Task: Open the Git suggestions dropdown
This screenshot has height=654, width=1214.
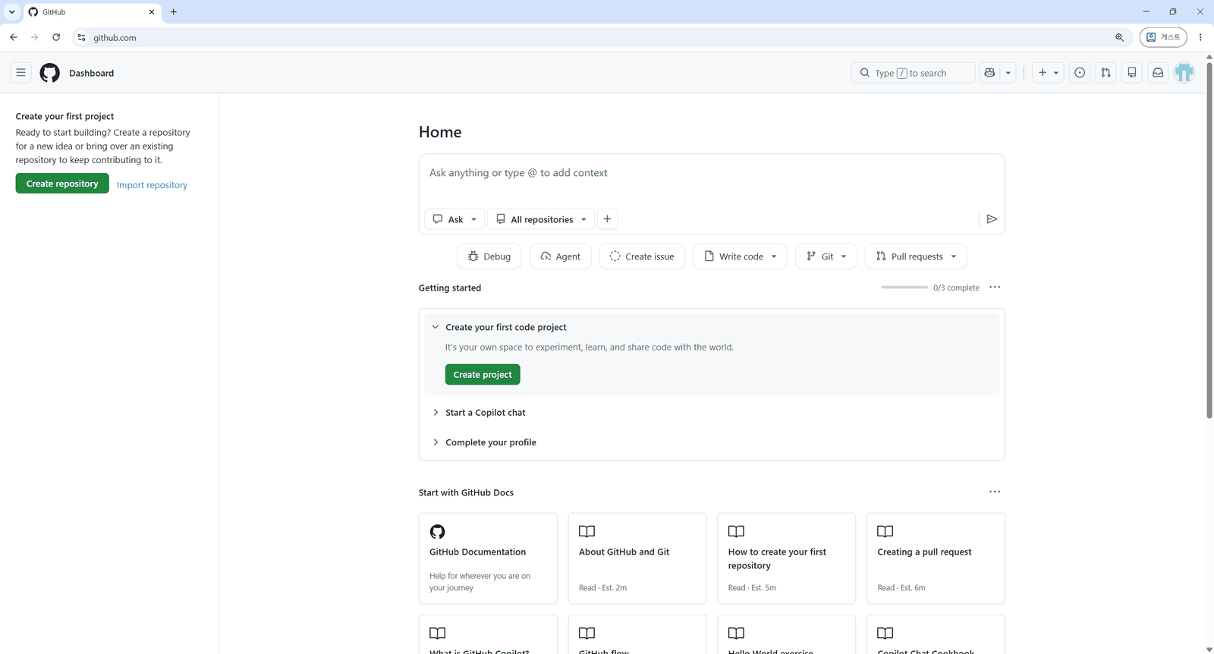Action: click(826, 256)
